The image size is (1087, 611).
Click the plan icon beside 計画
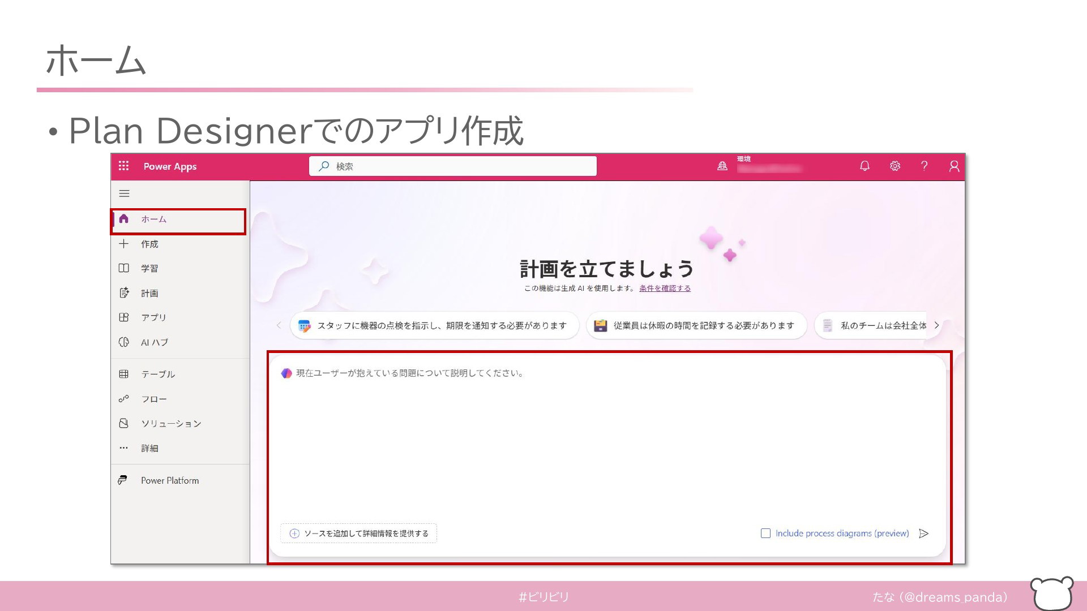click(x=123, y=293)
